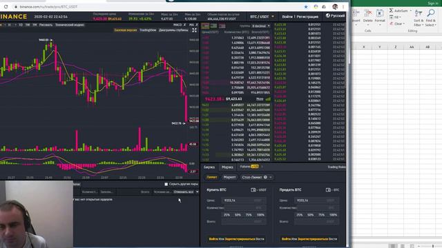Open the Технический индекс menu
442x248 pixels.
70,25
